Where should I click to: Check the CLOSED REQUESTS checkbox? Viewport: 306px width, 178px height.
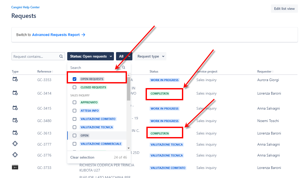point(74,87)
